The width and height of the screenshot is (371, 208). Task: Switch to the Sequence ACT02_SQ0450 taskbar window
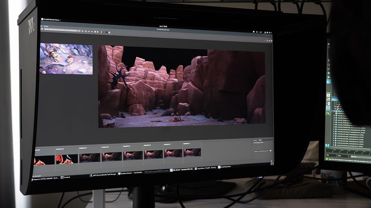pyautogui.click(x=45, y=178)
